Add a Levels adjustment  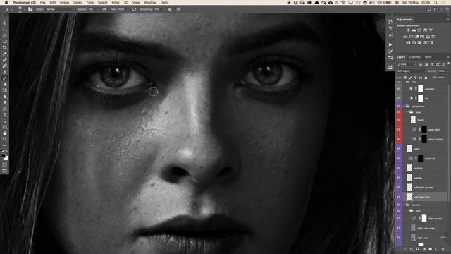click(414, 30)
